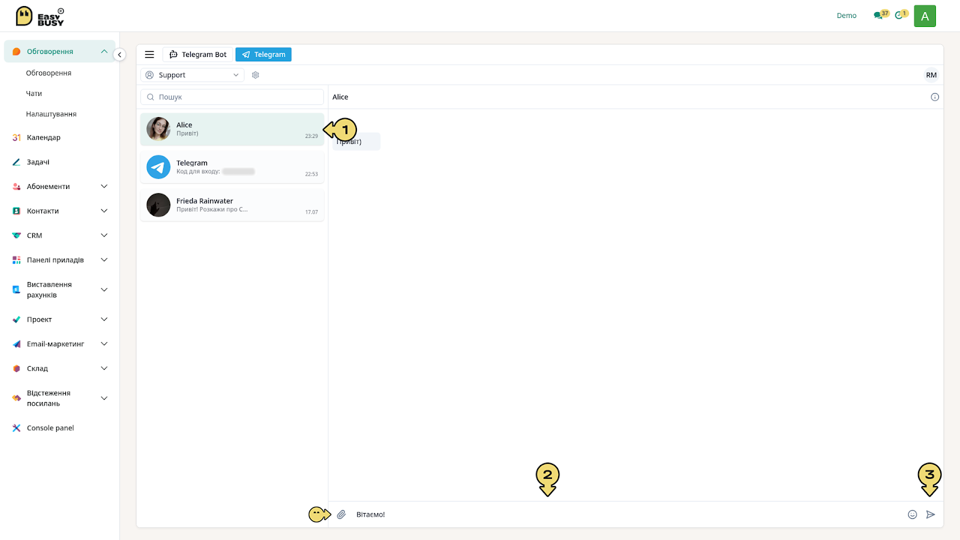This screenshot has width=960, height=540.
Task: Open Обговорення submenu item
Action: click(x=49, y=73)
